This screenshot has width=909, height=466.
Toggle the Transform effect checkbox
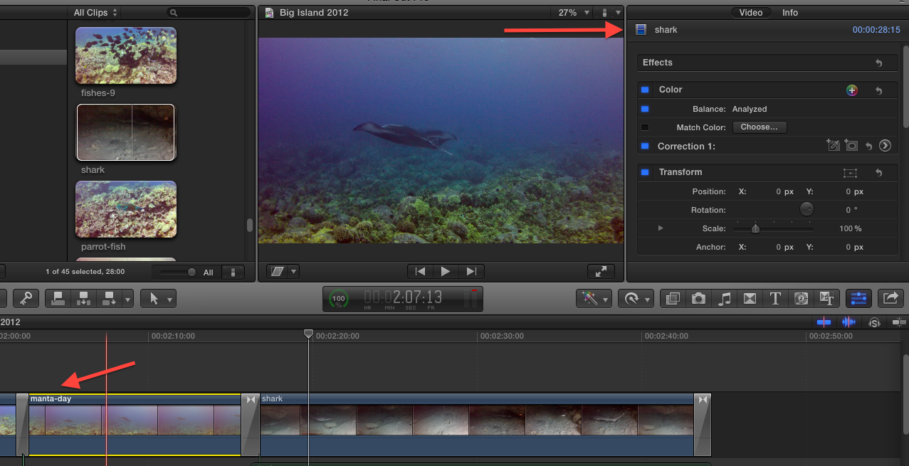tap(645, 172)
